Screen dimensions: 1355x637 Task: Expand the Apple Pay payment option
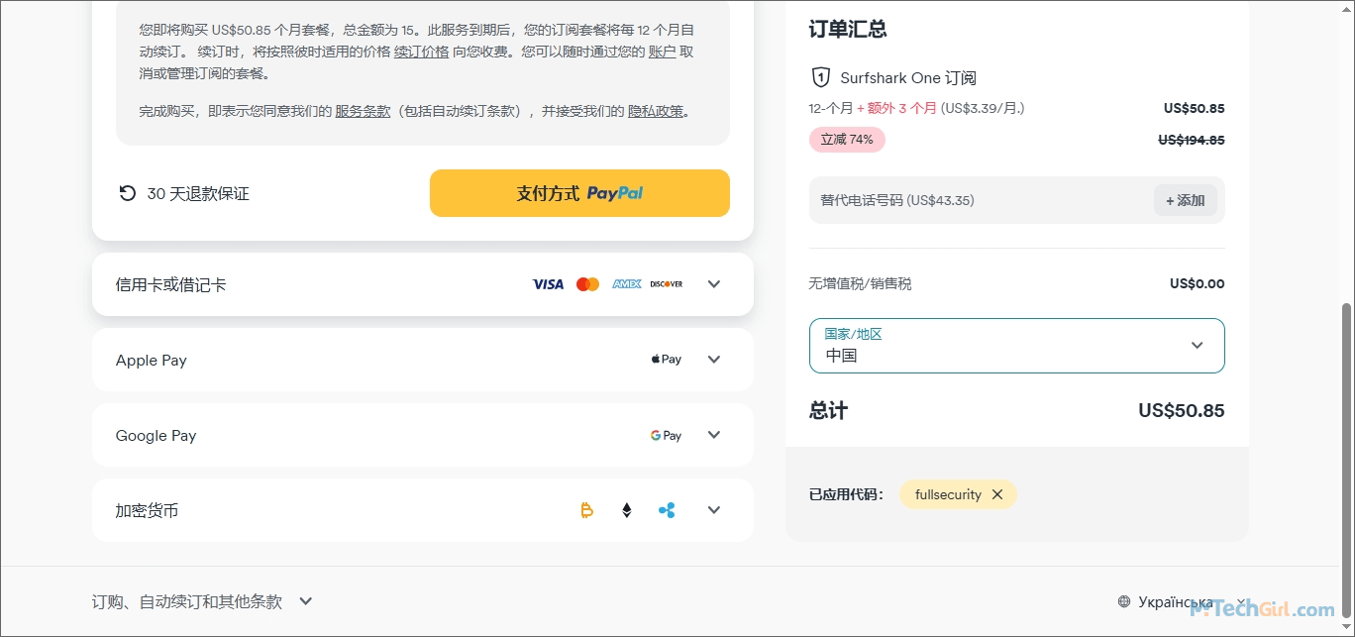tap(714, 360)
